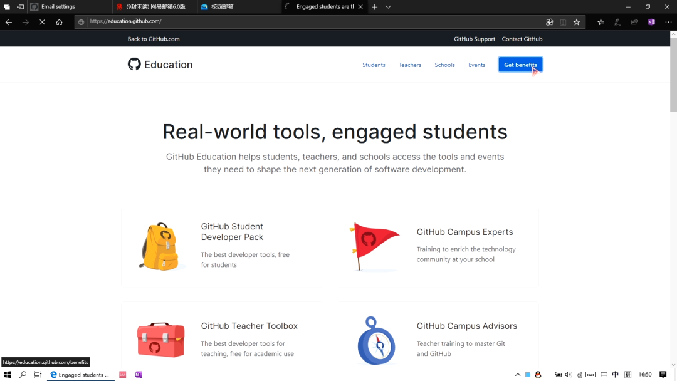Click the battery tray icon
The image size is (677, 381).
(559, 375)
